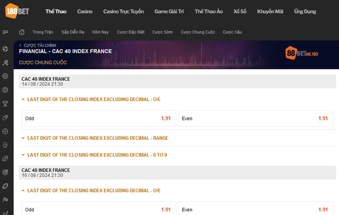Open Casino Trực Tuyến menu
This screenshot has height=215, width=339.
coord(123,12)
